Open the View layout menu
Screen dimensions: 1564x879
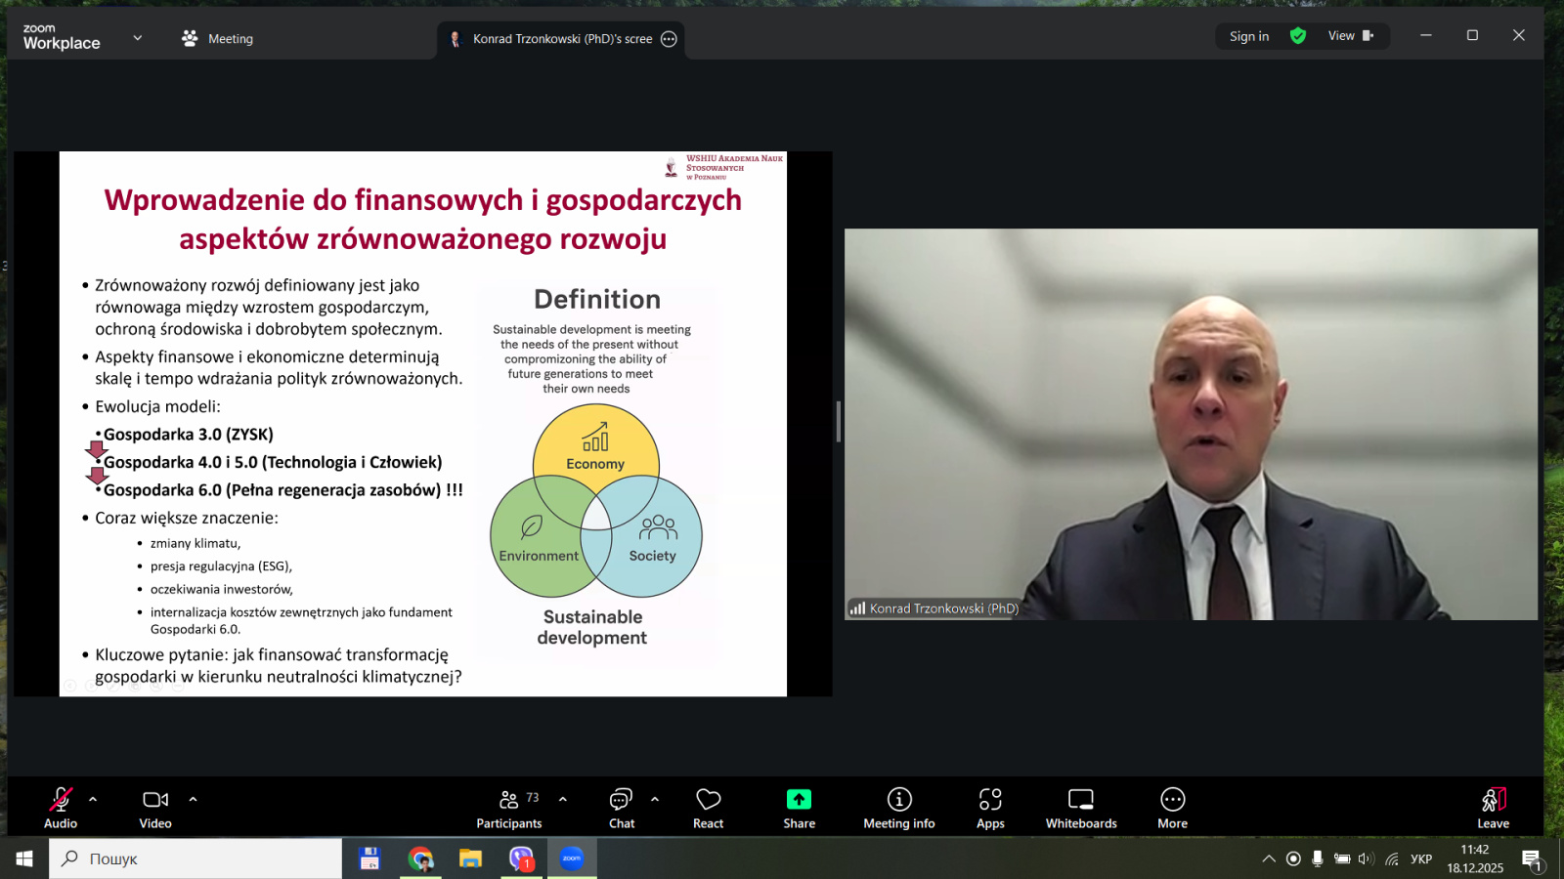click(1351, 36)
